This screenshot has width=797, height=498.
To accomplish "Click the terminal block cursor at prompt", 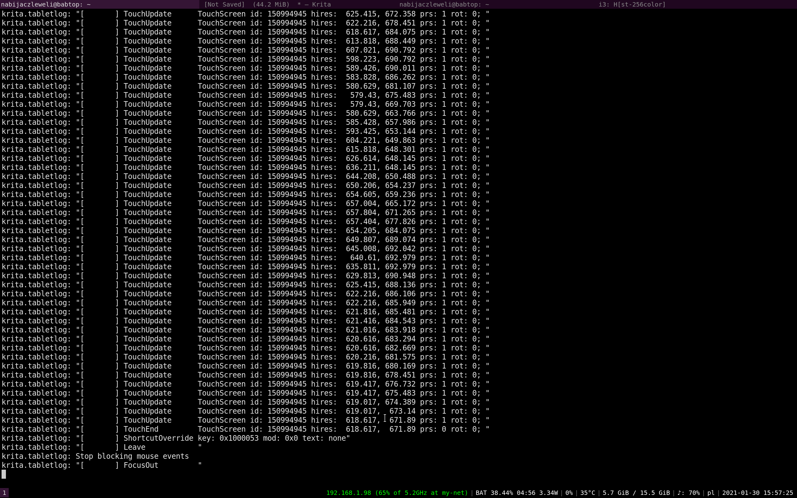I will click(4, 474).
